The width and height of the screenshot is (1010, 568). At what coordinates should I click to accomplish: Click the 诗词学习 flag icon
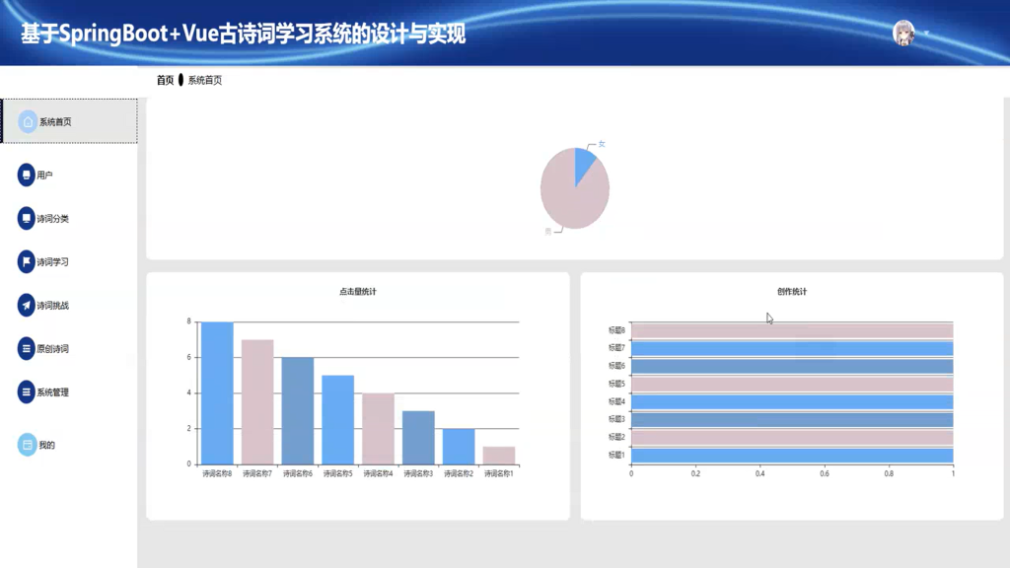(x=26, y=261)
